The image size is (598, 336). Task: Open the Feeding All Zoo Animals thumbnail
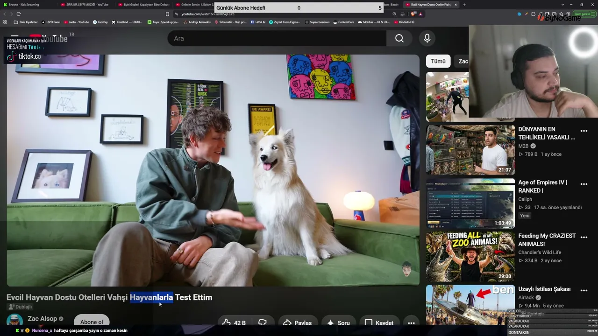(470, 256)
